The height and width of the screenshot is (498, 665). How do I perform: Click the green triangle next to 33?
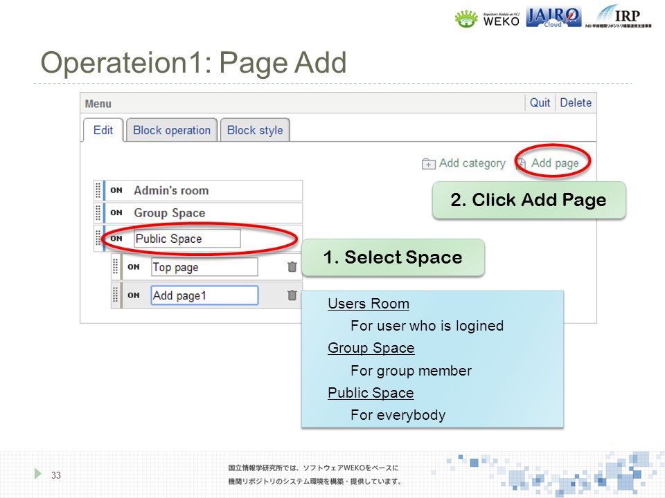(x=37, y=473)
